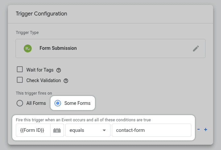This screenshot has width=221, height=150.
Task: Click the 'Fire this trigger when' condition text
Action: [83, 120]
